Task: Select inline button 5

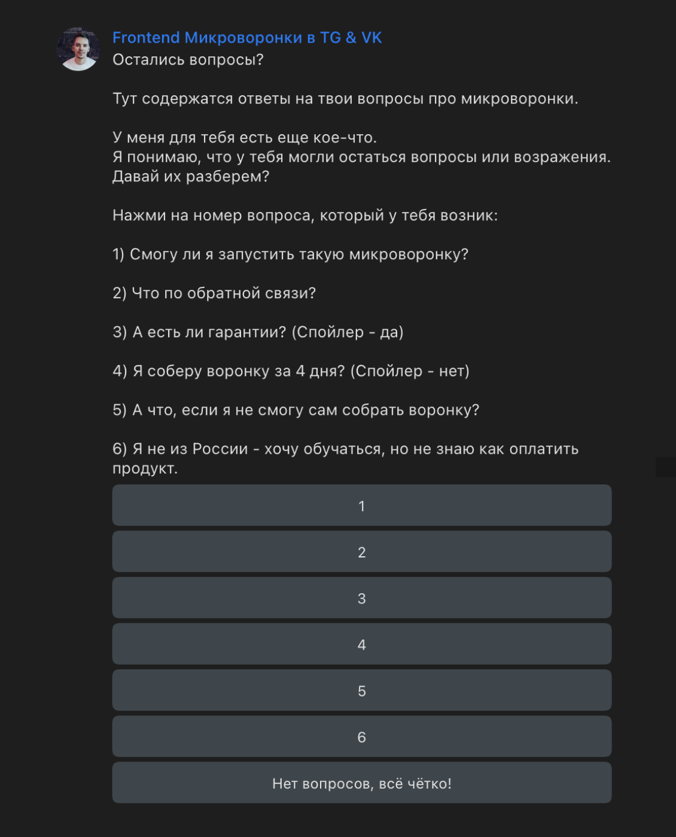Action: pyautogui.click(x=362, y=690)
